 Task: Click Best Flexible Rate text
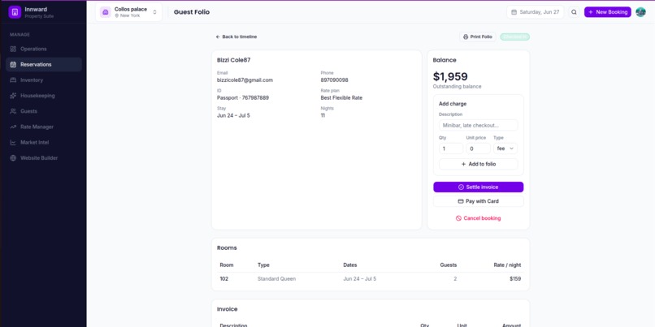(x=341, y=98)
